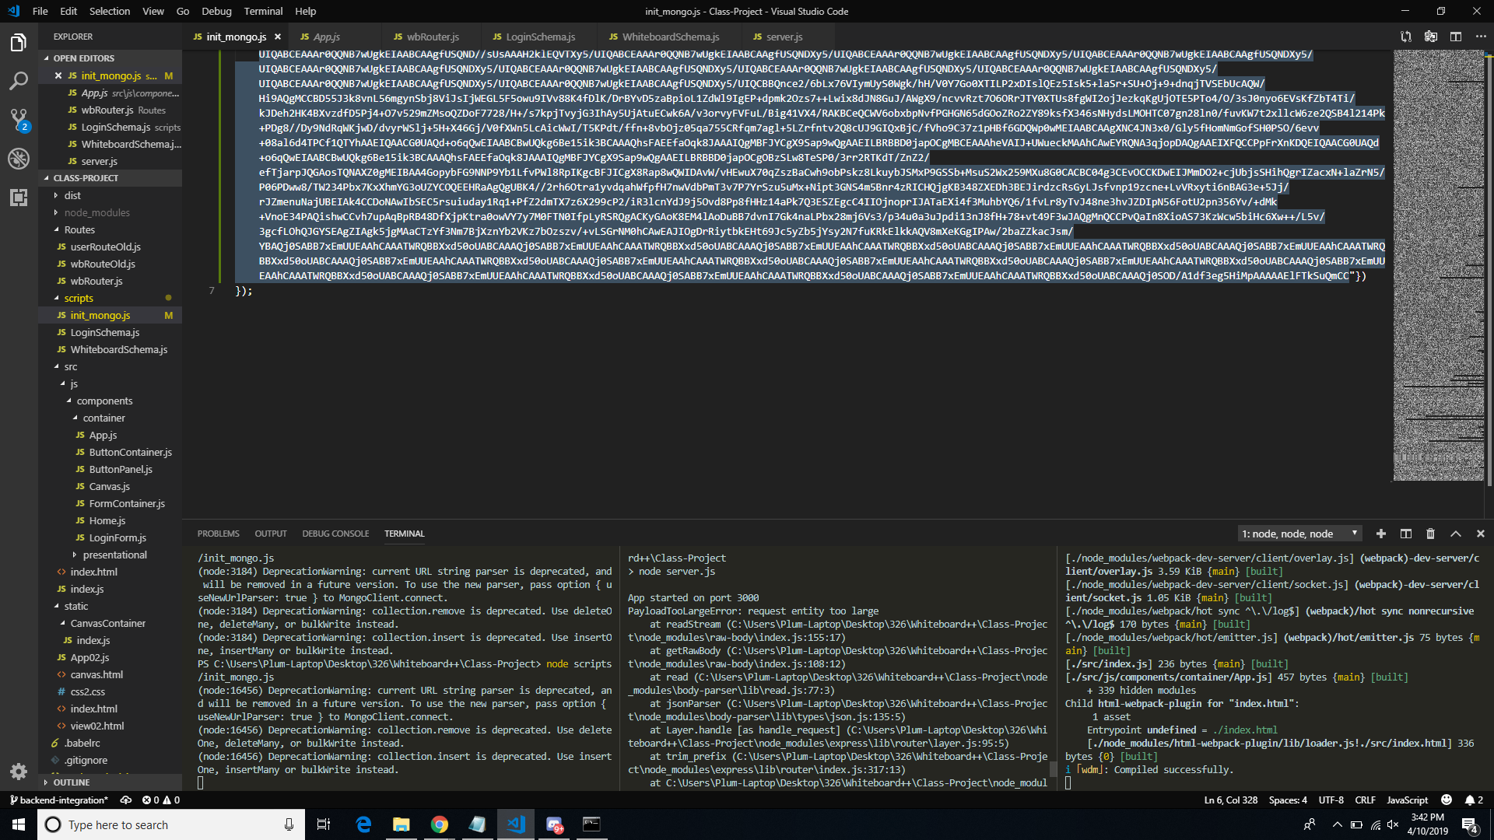The height and width of the screenshot is (840, 1494).
Task: Switch to the Problems panel tab
Action: [218, 534]
